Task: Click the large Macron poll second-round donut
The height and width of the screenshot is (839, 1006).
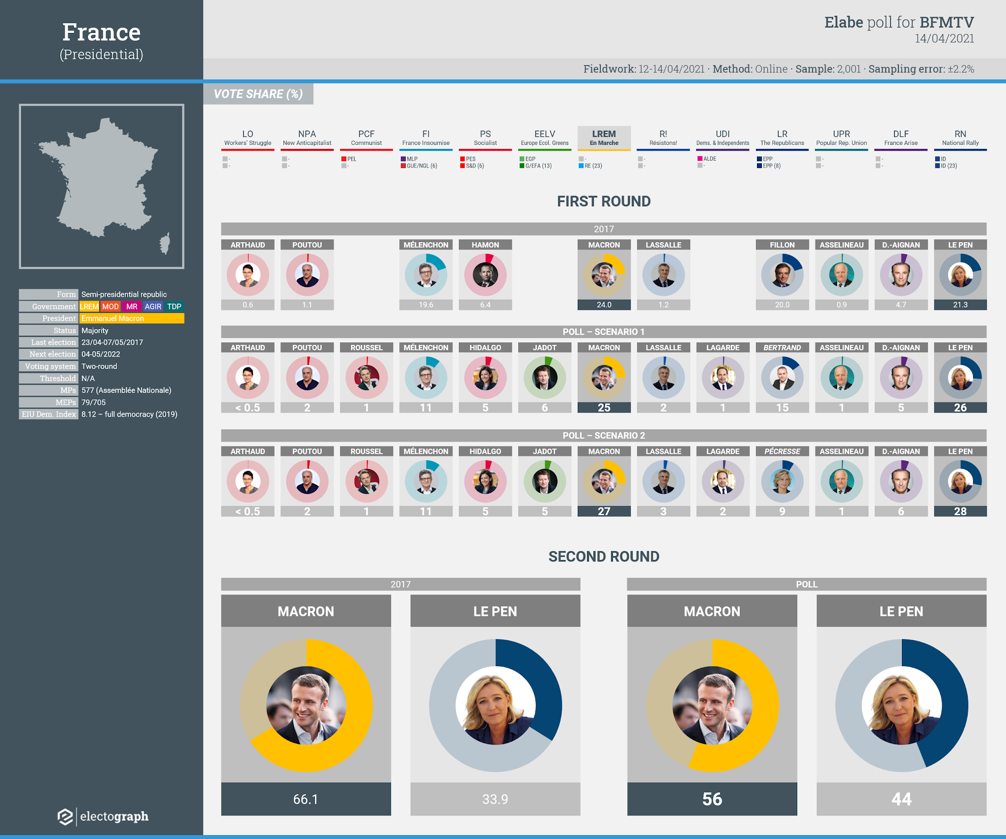Action: point(712,705)
